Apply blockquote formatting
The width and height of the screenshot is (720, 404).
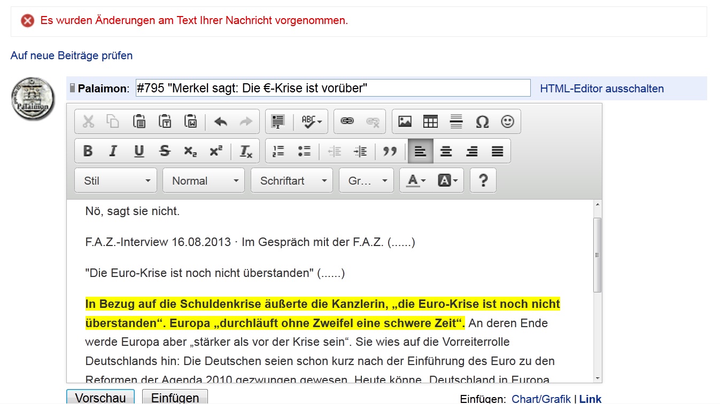tap(391, 151)
